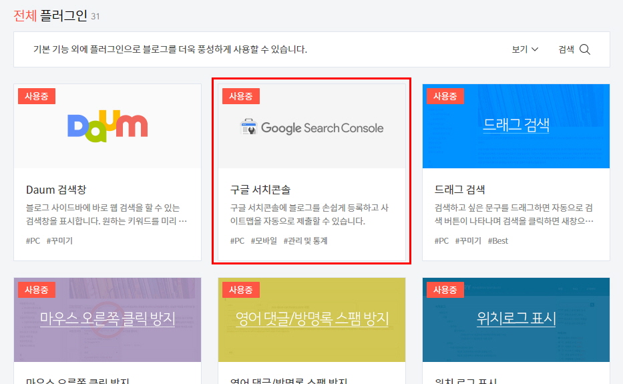Image resolution: width=623 pixels, height=384 pixels.
Task: Click #PC tag under Daum 검색창
Action: [33, 241]
